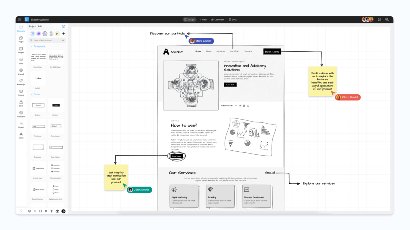Open the Edit menu
This screenshot has height=230, width=410.
tap(40, 26)
